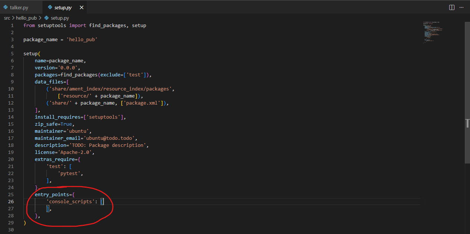Image resolution: width=470 pixels, height=234 pixels.
Task: Click the maintainer='ubuntu' line
Action: 63,131
